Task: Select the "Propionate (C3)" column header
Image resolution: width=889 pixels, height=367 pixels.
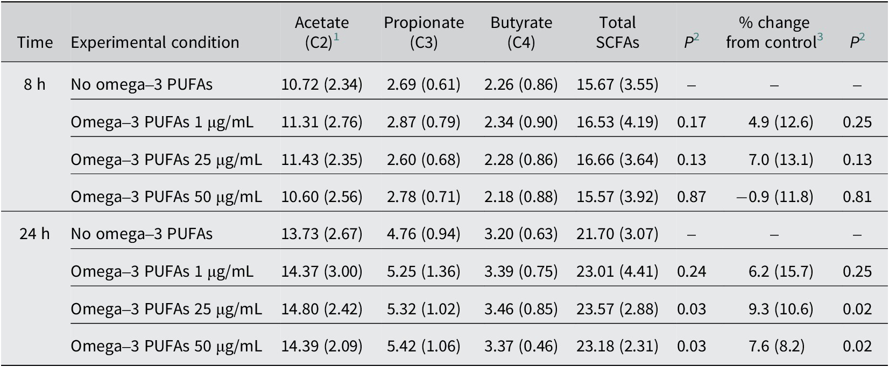Action: tap(424, 32)
